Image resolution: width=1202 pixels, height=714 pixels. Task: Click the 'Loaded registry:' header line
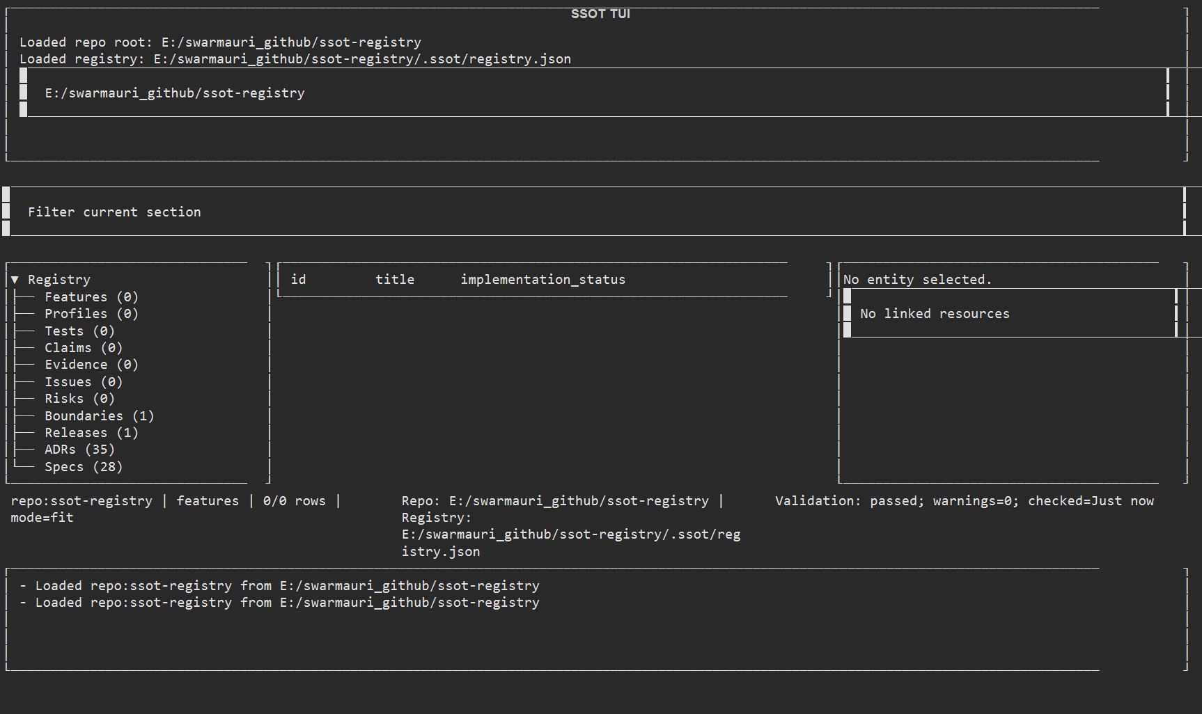pos(295,59)
